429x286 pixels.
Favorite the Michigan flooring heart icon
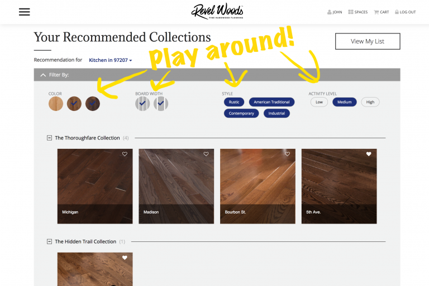click(125, 154)
